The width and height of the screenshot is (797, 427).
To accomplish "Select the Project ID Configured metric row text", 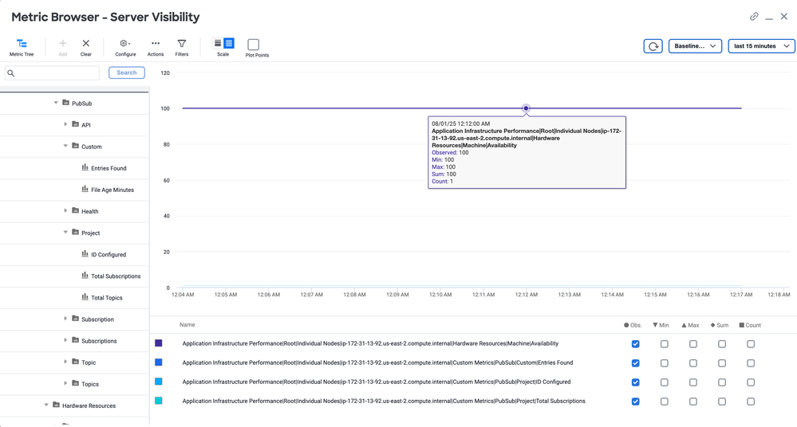I will 376,382.
